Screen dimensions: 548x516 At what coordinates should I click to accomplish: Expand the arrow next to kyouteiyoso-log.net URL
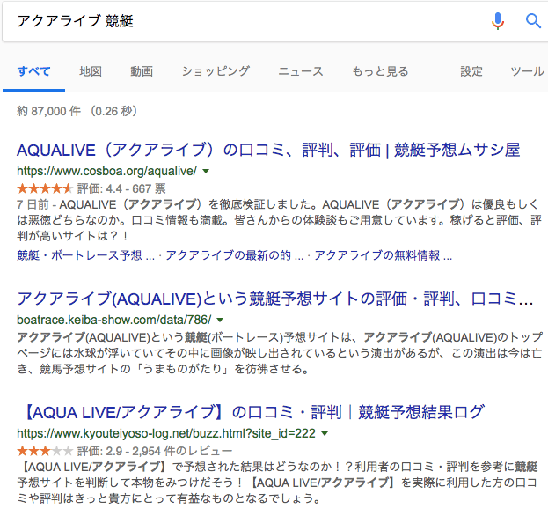(325, 434)
